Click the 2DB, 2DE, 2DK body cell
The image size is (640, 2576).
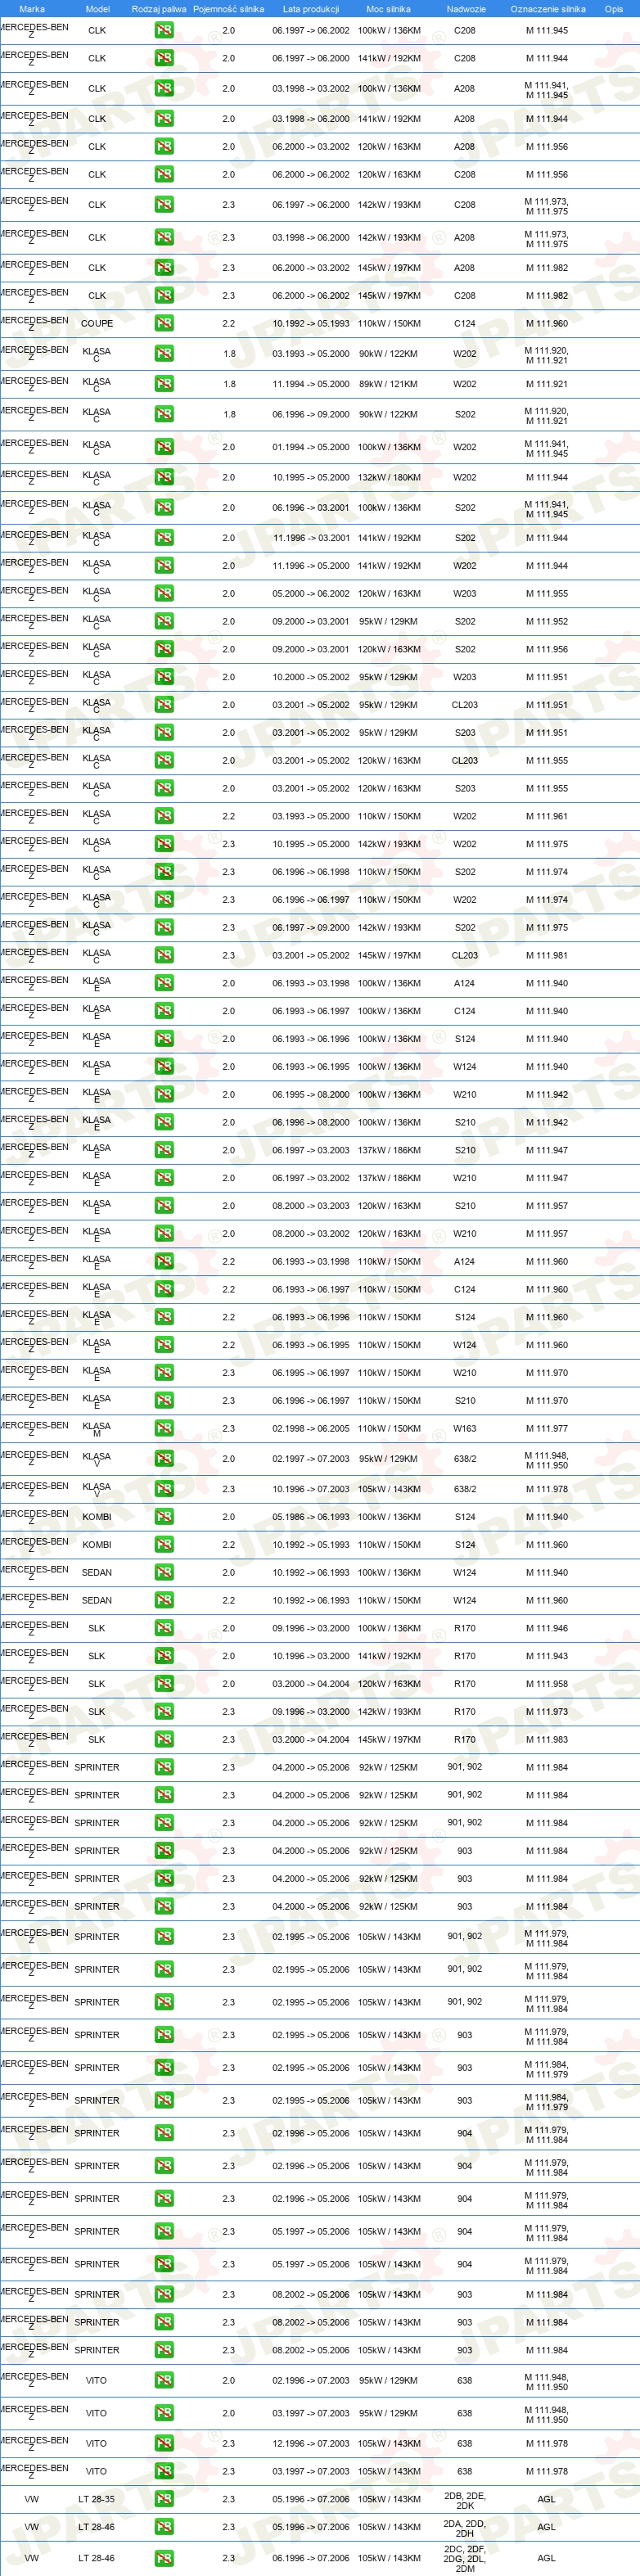pos(465,2498)
